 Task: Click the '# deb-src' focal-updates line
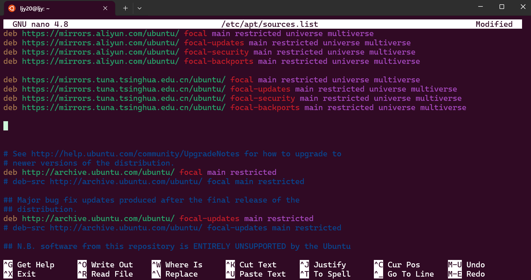[172, 228]
